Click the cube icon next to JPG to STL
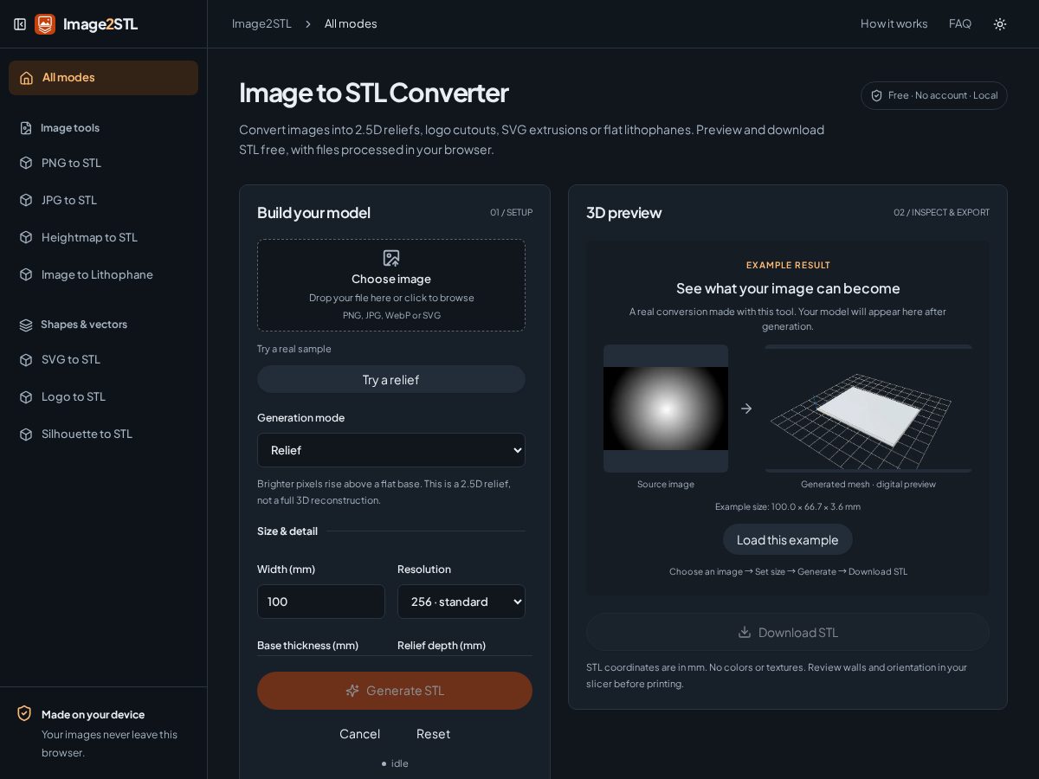This screenshot has width=1039, height=779. pyautogui.click(x=26, y=200)
